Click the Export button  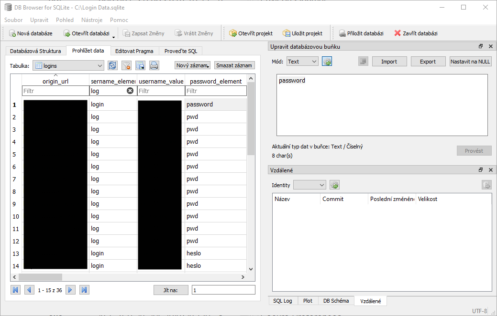point(428,62)
